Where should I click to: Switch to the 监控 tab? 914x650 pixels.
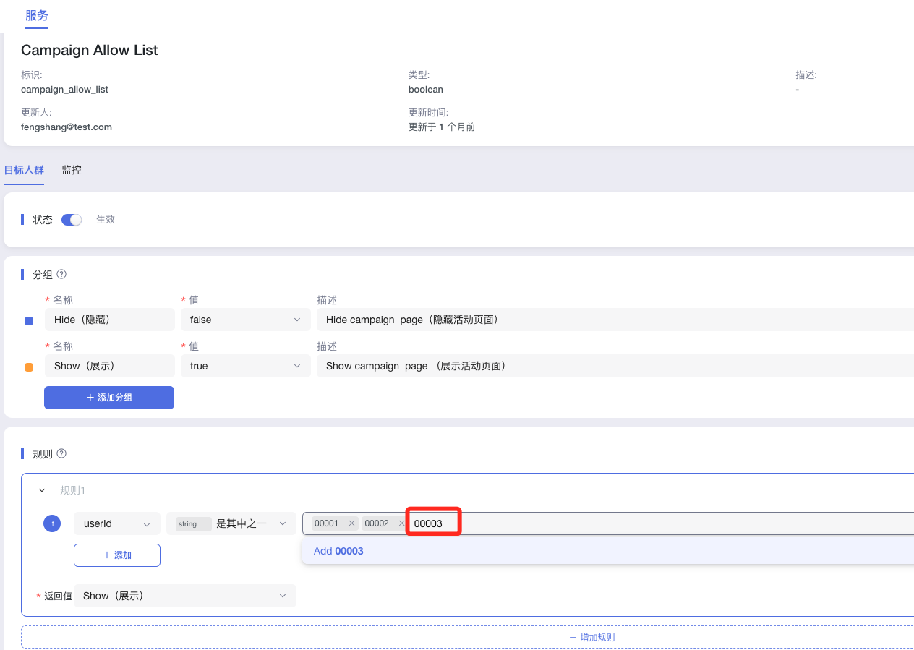point(72,170)
